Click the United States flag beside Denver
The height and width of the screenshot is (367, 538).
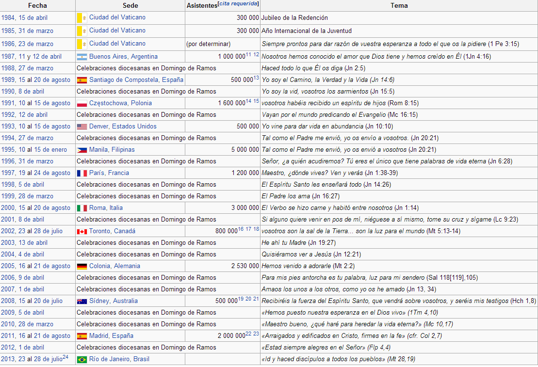(x=82, y=127)
